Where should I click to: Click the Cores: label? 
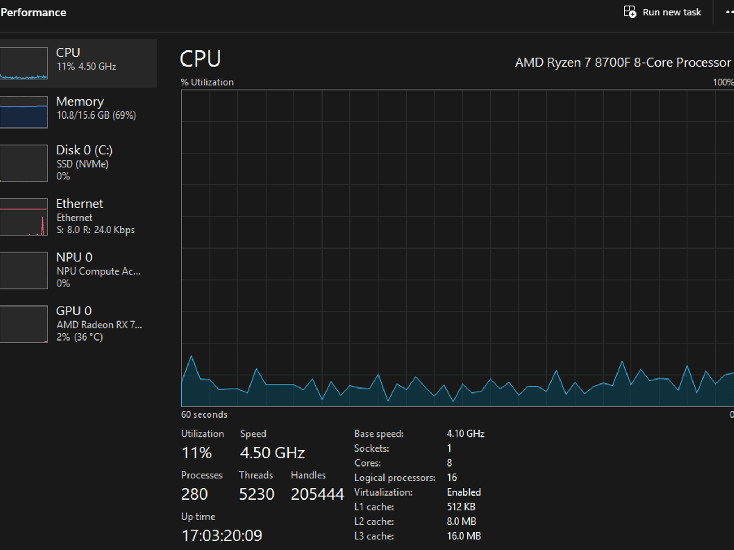point(368,463)
